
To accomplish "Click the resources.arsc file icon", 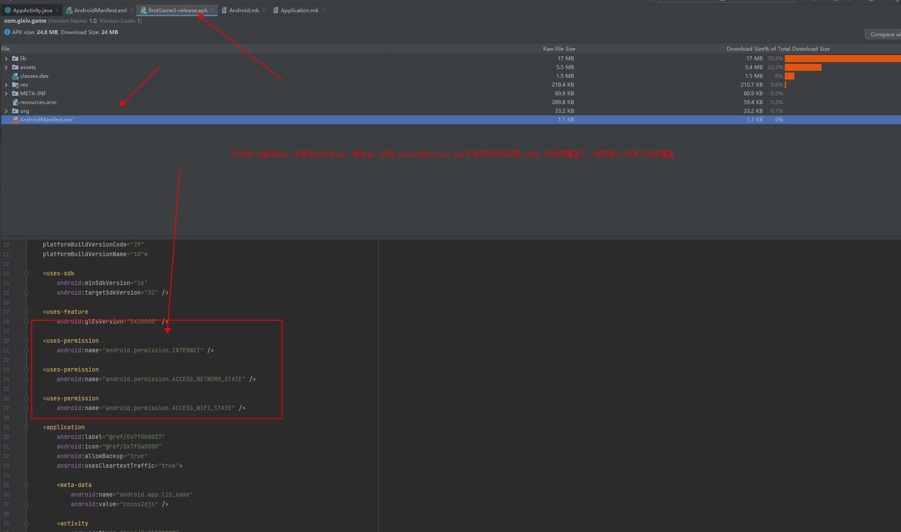I will (15, 102).
